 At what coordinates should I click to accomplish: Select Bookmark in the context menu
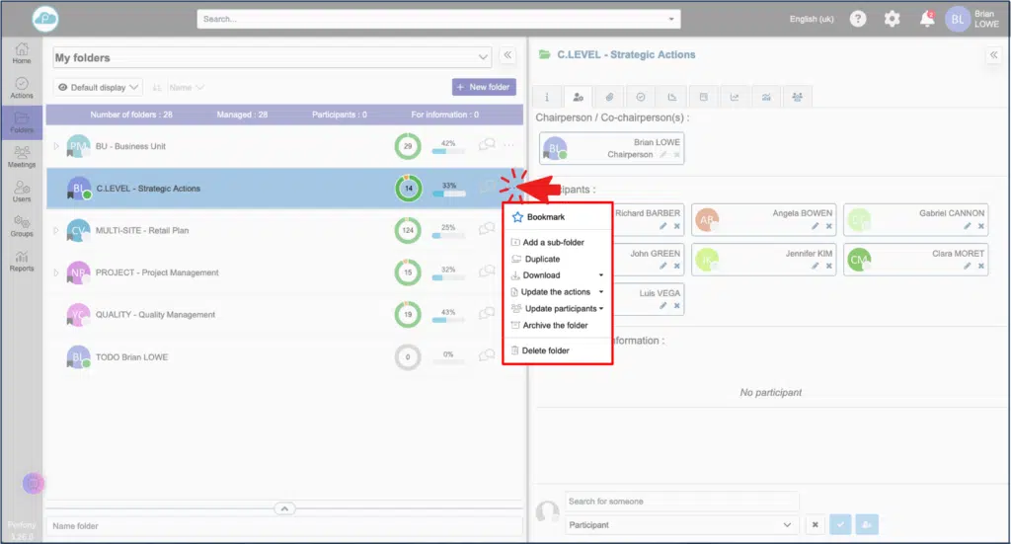(545, 217)
